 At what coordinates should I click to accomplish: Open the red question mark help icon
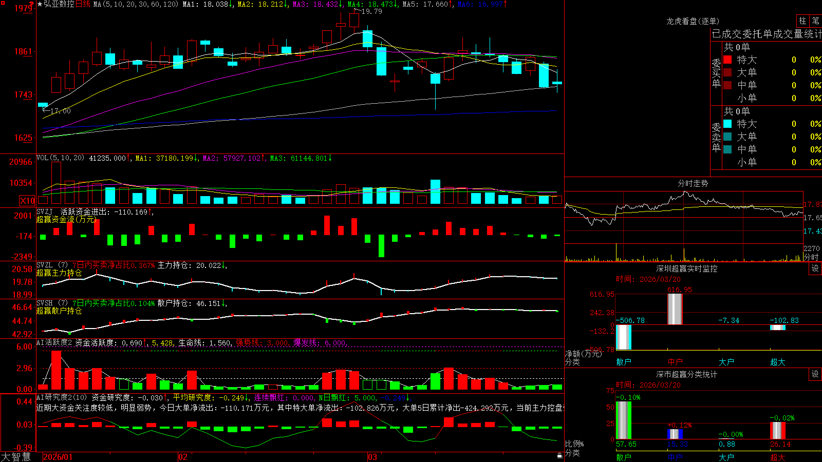pyautogui.click(x=31, y=4)
